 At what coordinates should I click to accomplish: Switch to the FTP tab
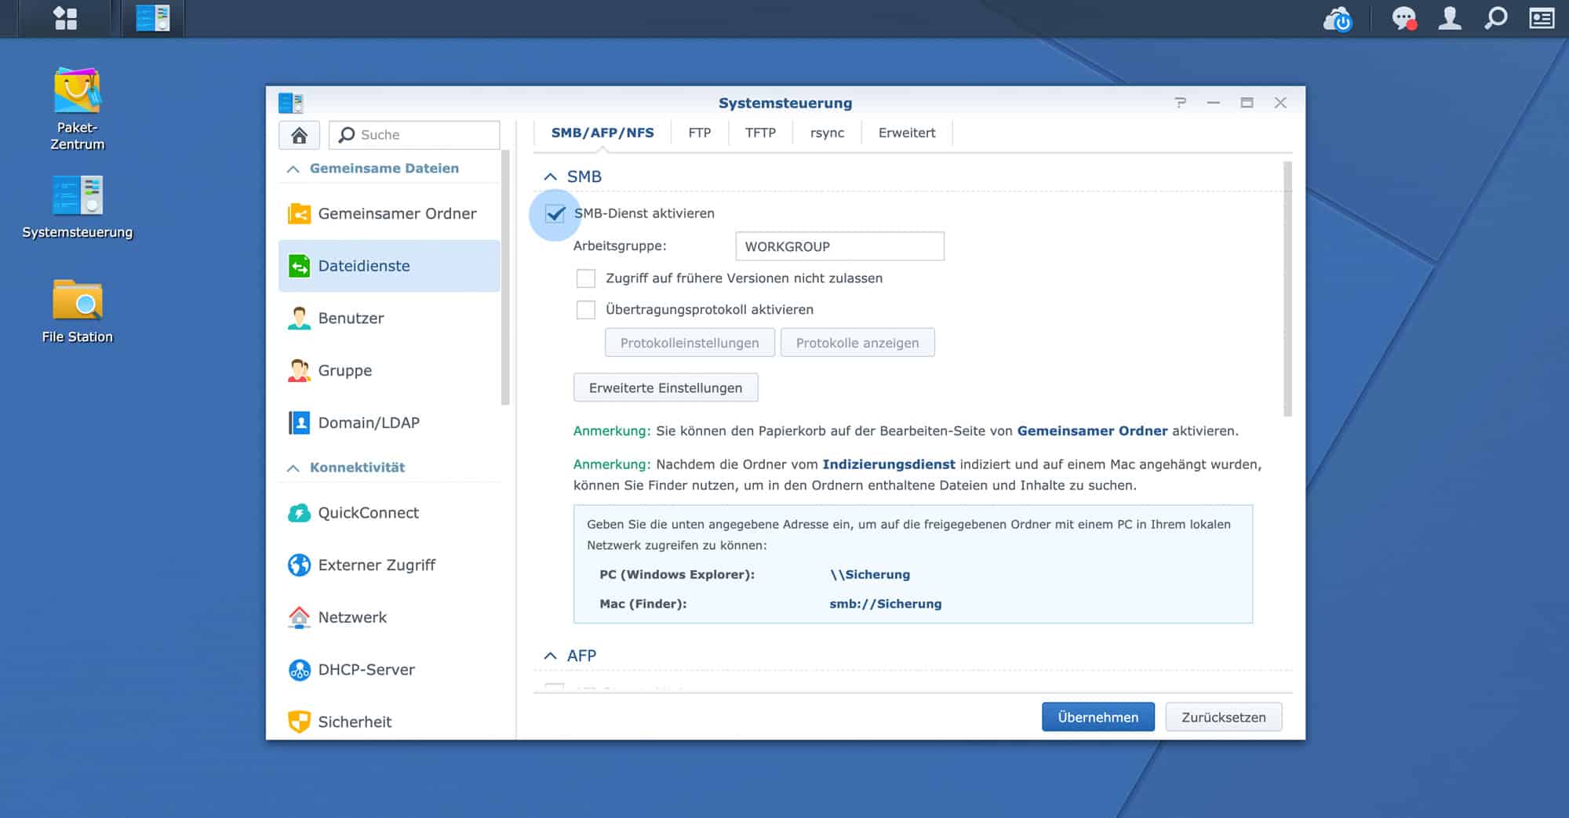pos(700,133)
